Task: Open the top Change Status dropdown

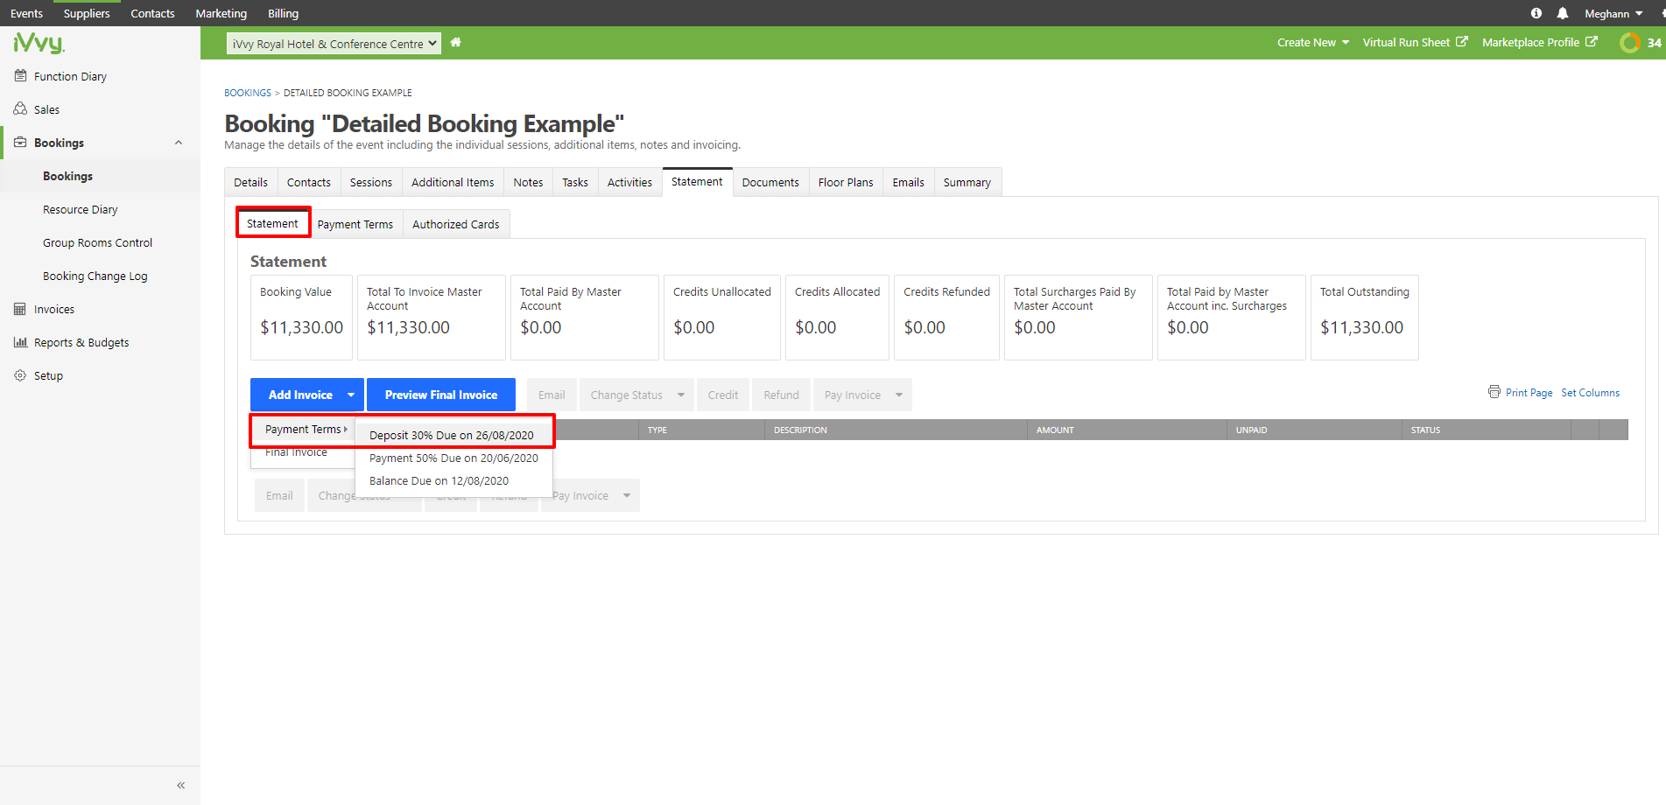Action: click(636, 395)
